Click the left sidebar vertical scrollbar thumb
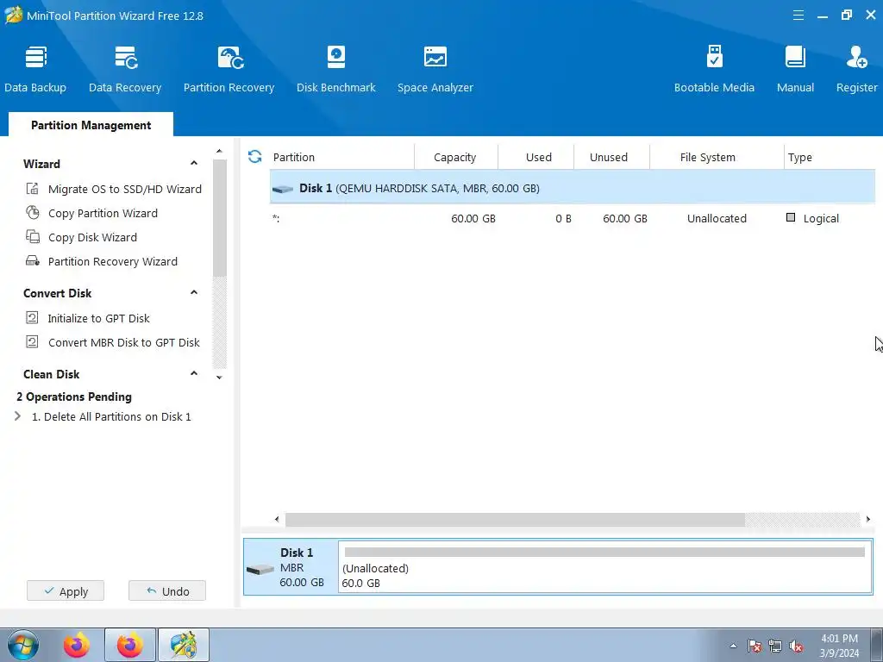The height and width of the screenshot is (662, 883). (x=220, y=218)
